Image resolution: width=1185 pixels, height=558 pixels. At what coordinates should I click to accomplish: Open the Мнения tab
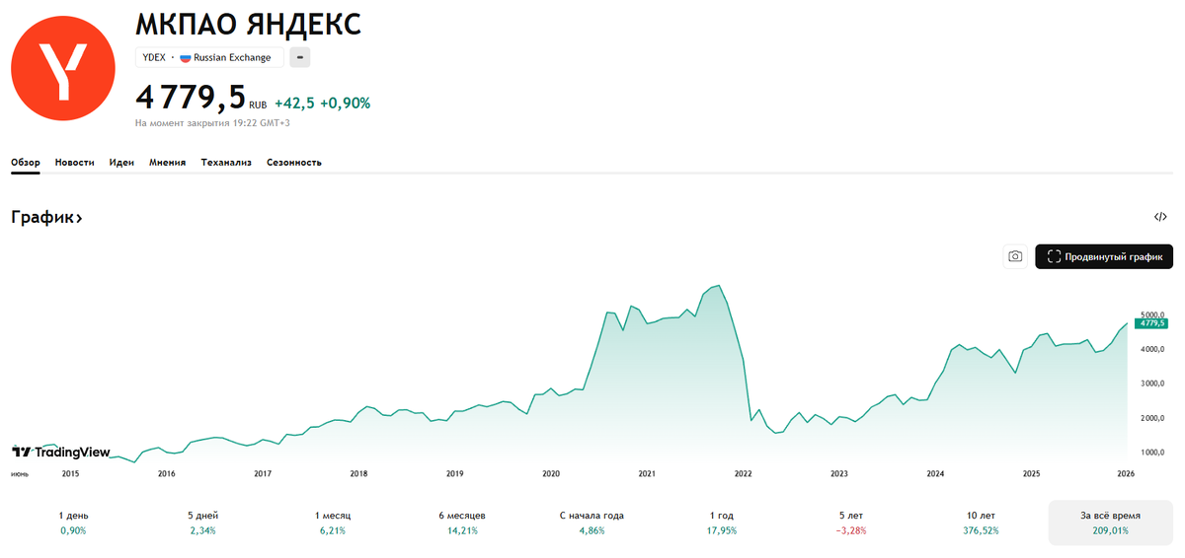click(167, 163)
